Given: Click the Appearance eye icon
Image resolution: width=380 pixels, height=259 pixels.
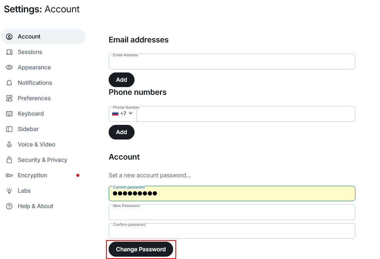Looking at the screenshot, I should click(x=9, y=67).
